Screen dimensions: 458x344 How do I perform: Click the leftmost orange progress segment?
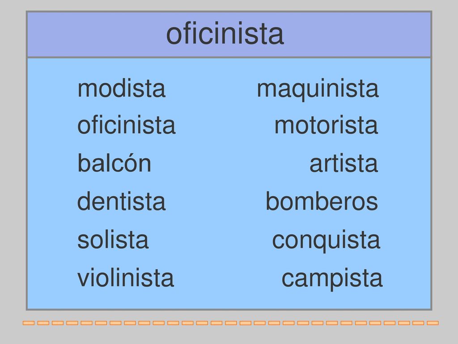click(29, 323)
